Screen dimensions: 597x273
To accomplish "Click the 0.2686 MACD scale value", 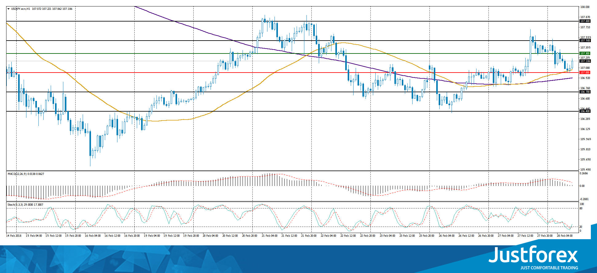I will [x=584, y=173].
